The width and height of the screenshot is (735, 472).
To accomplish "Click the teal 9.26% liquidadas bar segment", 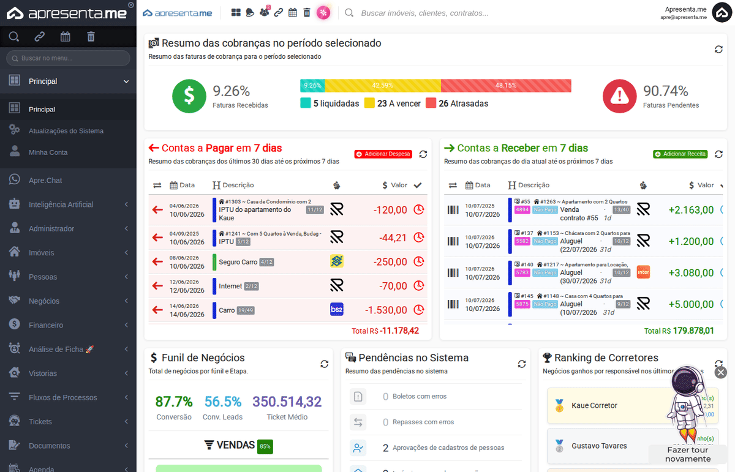I will coord(312,86).
